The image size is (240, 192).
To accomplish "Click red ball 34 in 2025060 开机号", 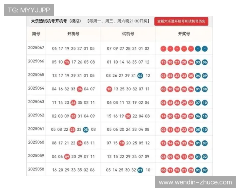I will [80, 143].
